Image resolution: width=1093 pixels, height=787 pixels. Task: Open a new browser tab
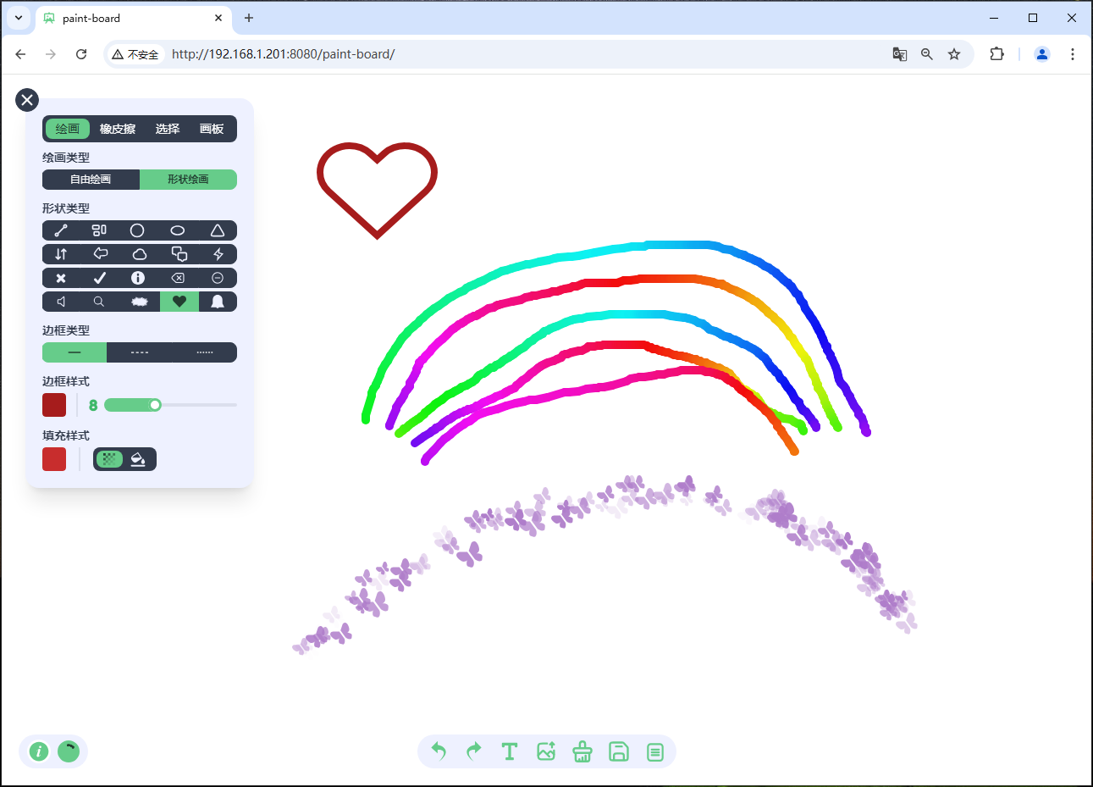(x=249, y=18)
